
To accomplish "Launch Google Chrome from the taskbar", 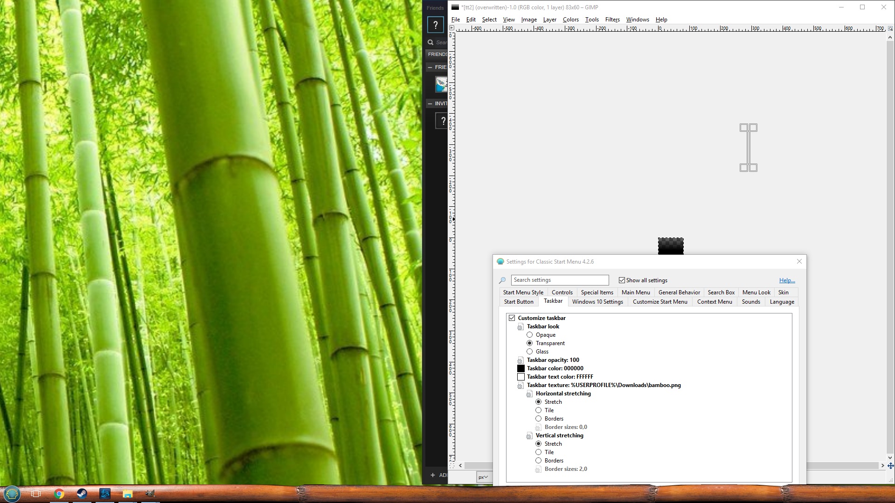I will point(59,494).
